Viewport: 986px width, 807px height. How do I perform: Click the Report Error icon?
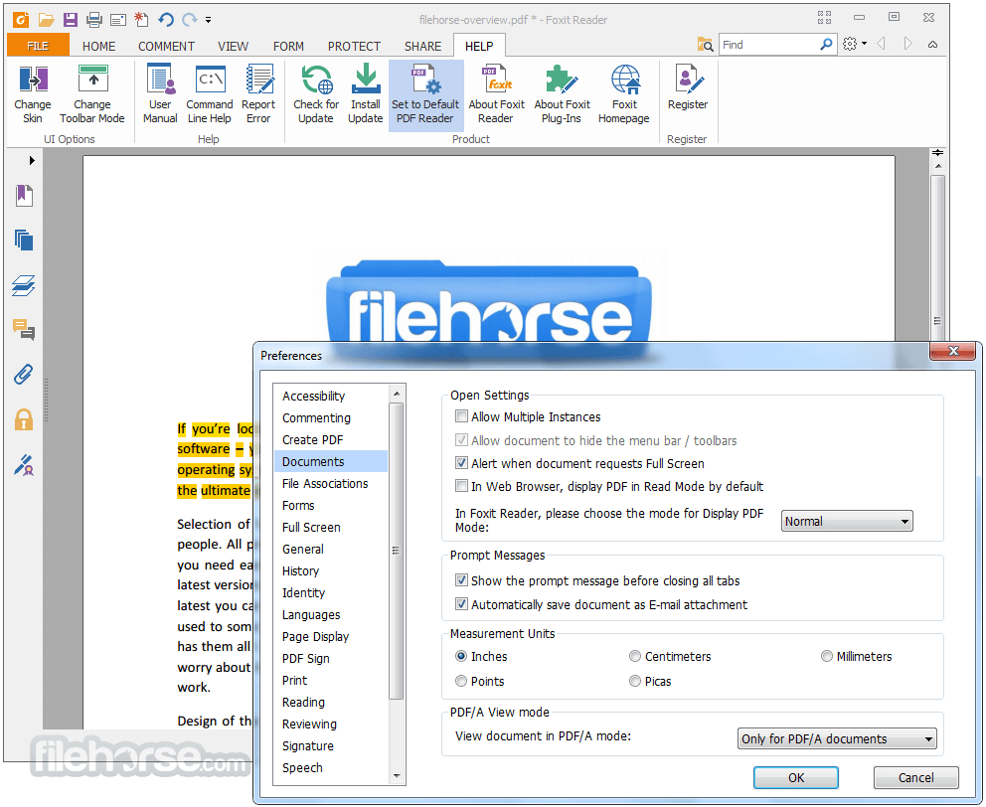258,94
